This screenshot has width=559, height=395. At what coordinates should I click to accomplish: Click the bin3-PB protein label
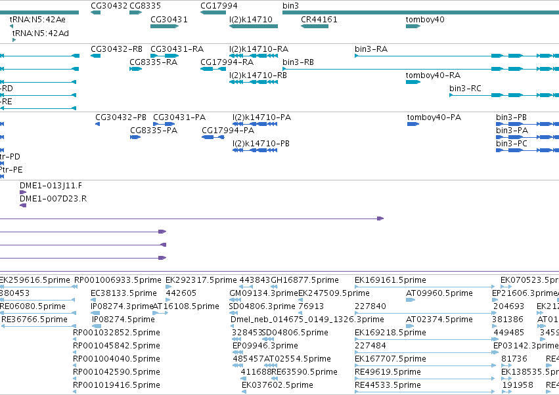point(511,117)
